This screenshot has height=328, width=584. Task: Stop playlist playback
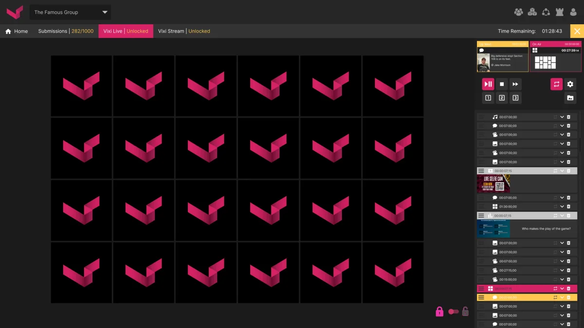pyautogui.click(x=502, y=84)
